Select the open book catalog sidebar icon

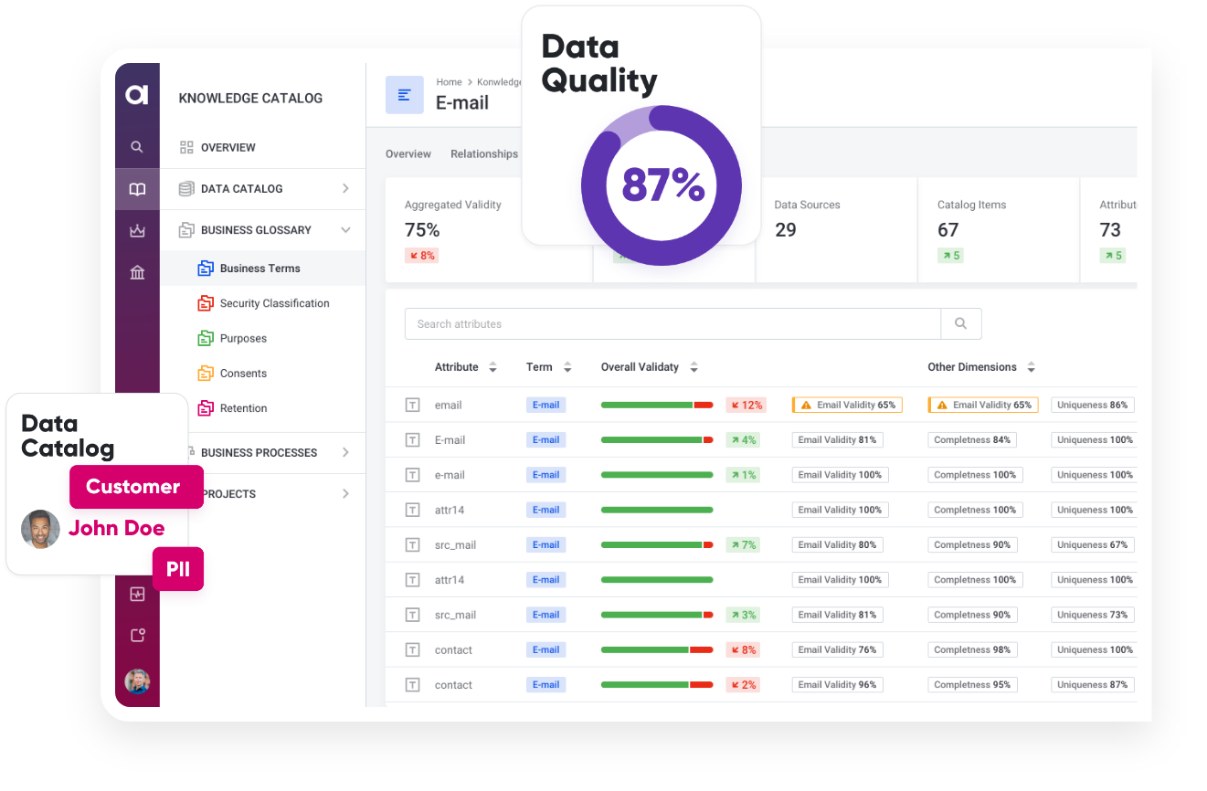click(137, 190)
